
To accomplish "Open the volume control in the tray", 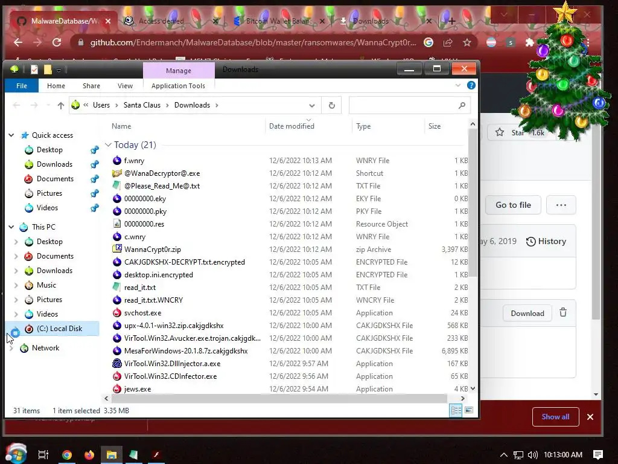I will point(532,454).
